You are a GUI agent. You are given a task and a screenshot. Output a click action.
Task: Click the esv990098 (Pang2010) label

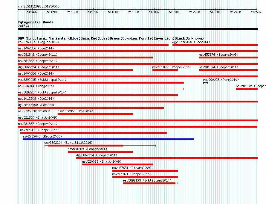pyautogui.click(x=221, y=80)
